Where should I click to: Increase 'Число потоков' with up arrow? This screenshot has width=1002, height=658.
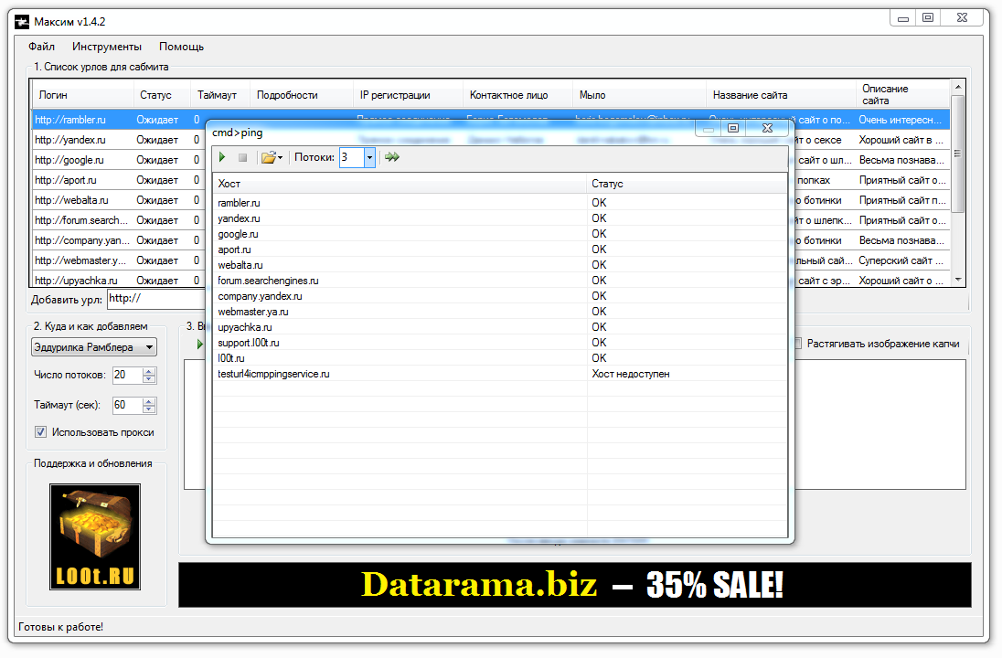(149, 371)
